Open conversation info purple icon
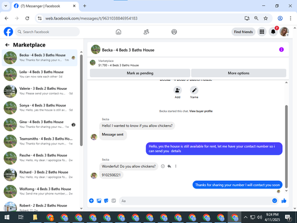The height and width of the screenshot is (223, 297). (x=282, y=49)
